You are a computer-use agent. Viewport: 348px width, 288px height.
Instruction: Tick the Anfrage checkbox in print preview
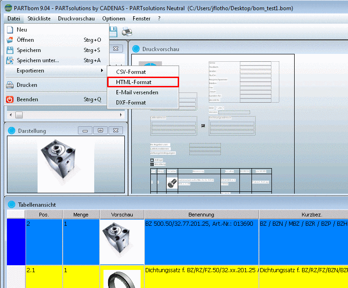point(152,160)
